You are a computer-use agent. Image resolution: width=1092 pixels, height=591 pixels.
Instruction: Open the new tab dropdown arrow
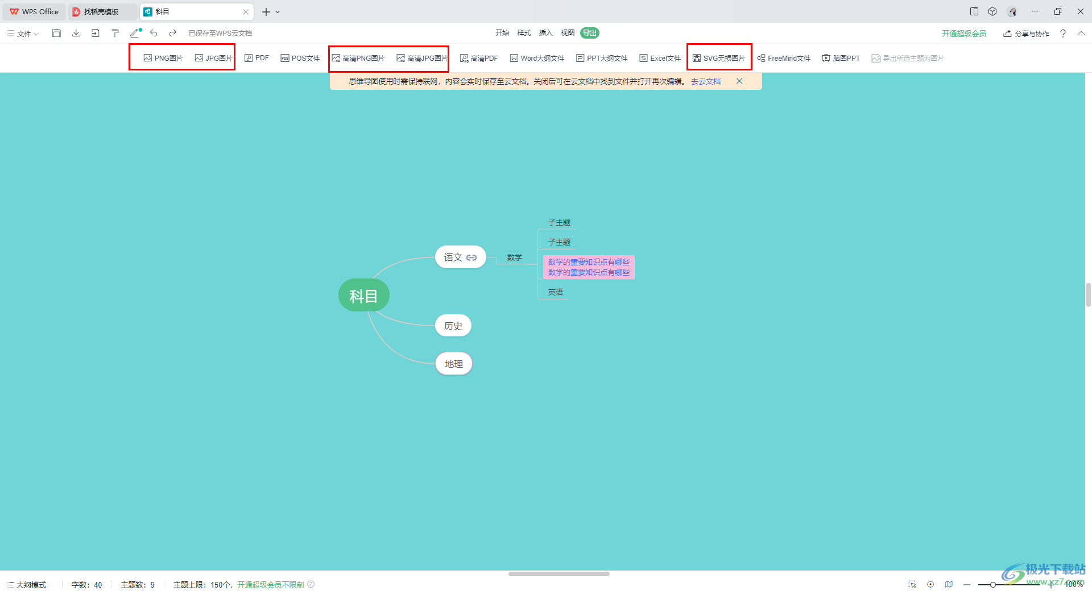coord(278,12)
